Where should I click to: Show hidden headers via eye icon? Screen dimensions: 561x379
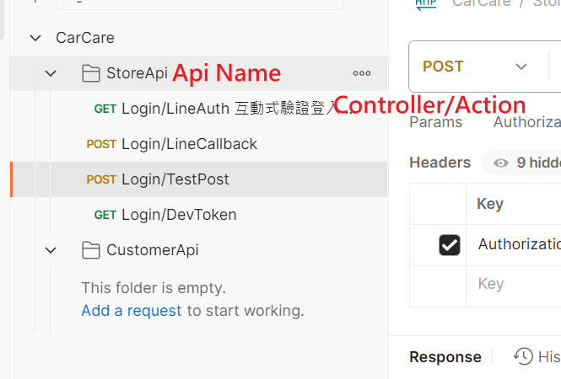click(500, 163)
